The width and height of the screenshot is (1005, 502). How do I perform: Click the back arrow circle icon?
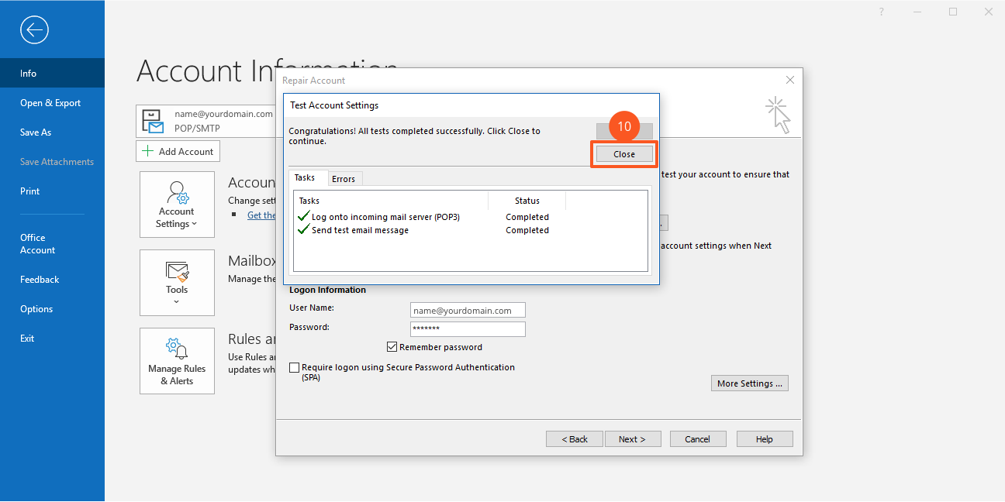(x=35, y=30)
